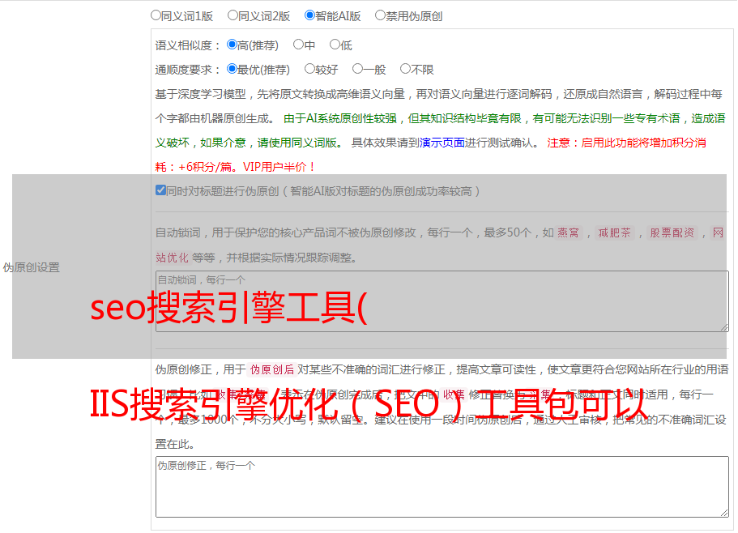Click the 伪原创修正 textarea resize handle

click(x=724, y=514)
